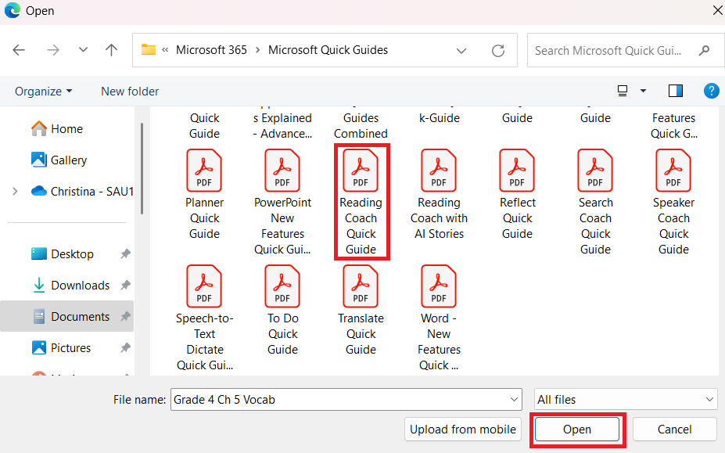725x453 pixels.
Task: Open the Downloads quick access folder
Action: pyautogui.click(x=70, y=285)
